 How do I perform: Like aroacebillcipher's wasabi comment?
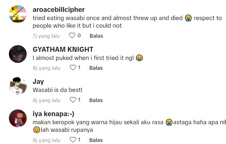(x=72, y=36)
